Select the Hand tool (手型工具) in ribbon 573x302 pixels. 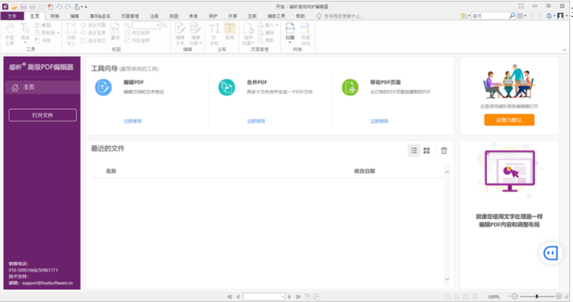coord(10,34)
